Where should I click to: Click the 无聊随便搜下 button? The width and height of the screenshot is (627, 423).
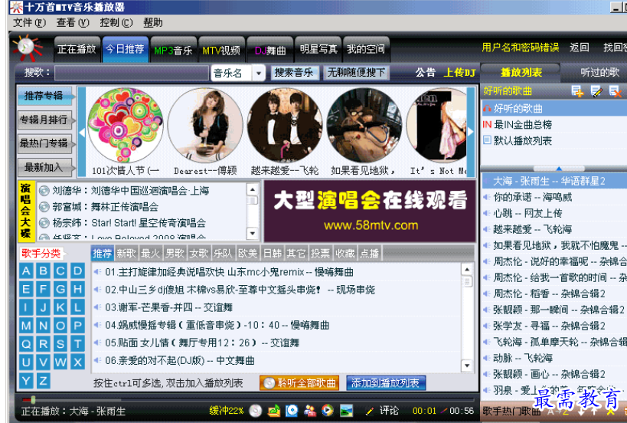tap(356, 73)
